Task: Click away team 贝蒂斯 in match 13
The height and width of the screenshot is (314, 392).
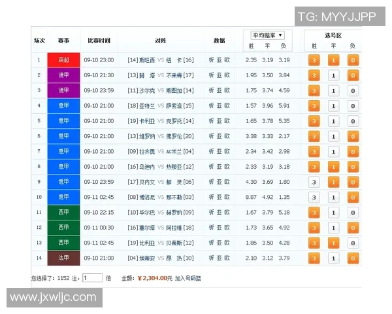Action: [174, 243]
